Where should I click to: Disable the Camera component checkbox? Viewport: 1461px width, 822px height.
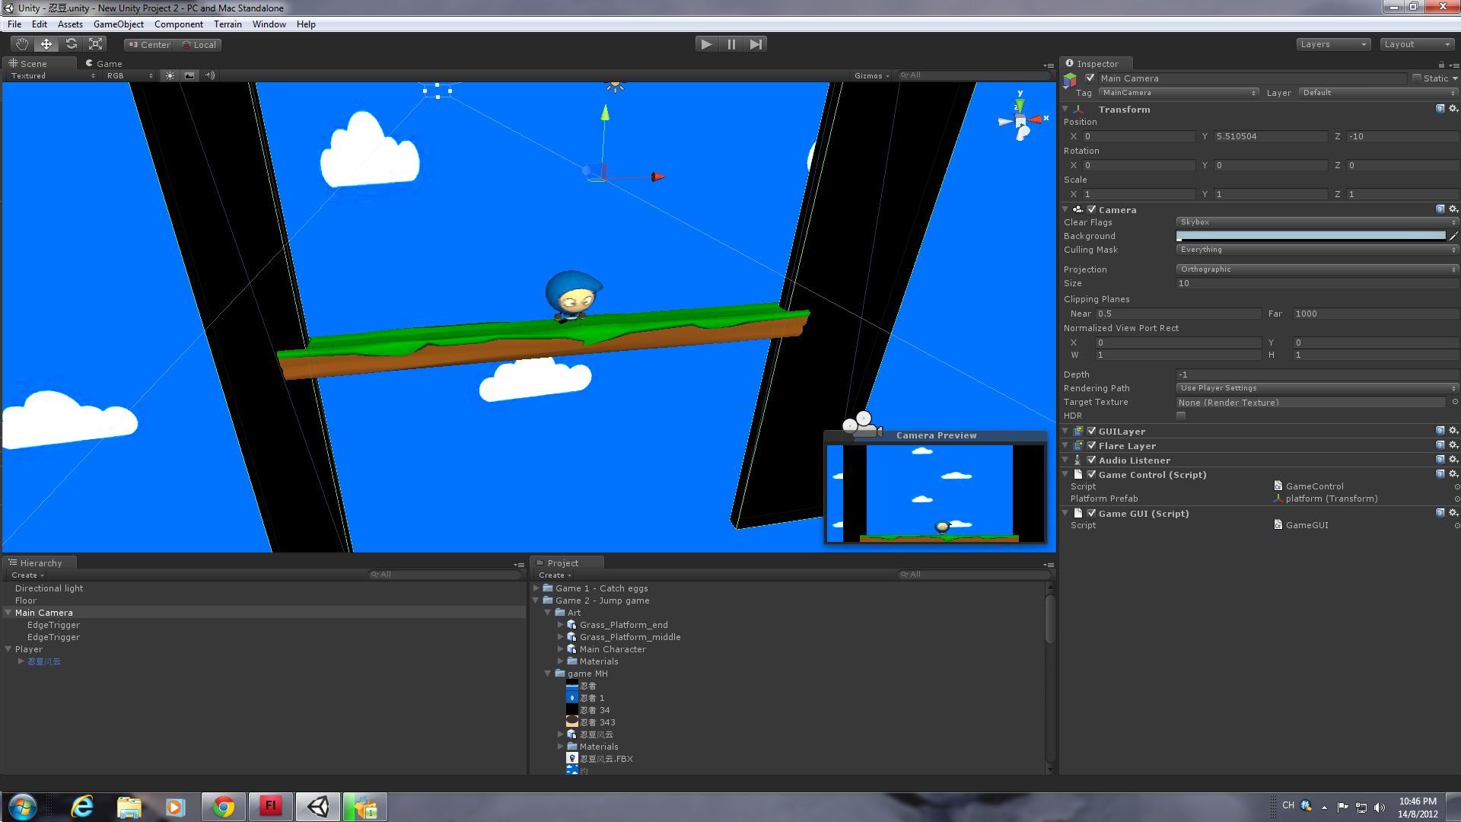[1091, 209]
